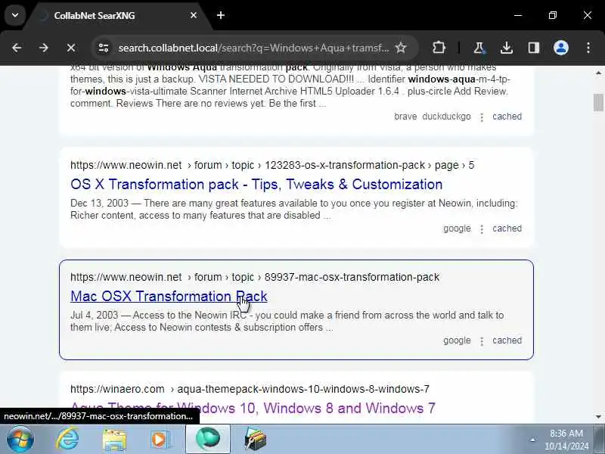Viewport: 605px width, 454px height.
Task: Click the 'duckduckgo' engine label
Action: coord(446,117)
